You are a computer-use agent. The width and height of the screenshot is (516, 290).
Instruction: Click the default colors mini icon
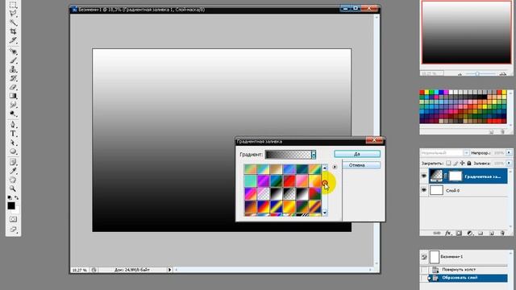tap(10, 197)
